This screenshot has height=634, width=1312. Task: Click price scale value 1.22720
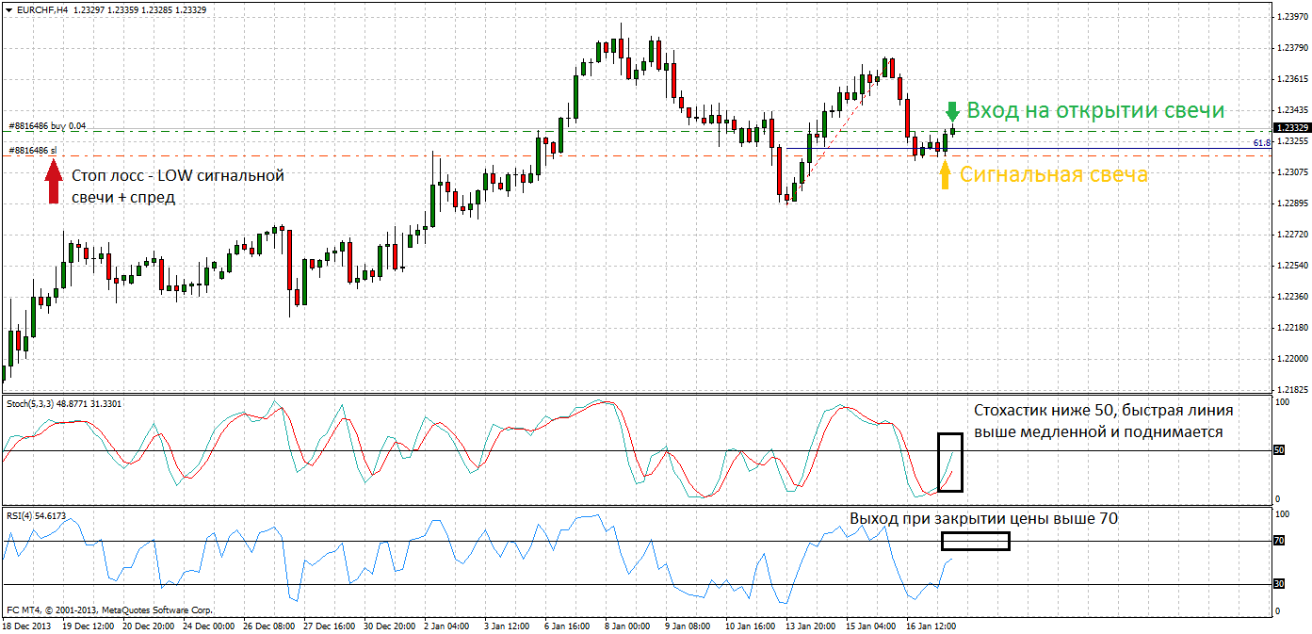coord(1291,235)
